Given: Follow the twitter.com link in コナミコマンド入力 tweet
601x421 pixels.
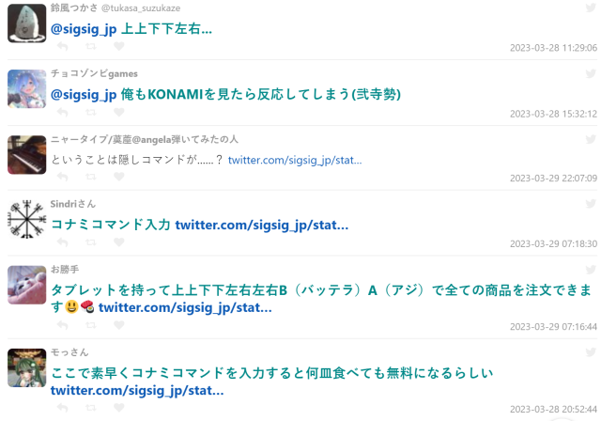Looking at the screenshot, I should (x=262, y=225).
